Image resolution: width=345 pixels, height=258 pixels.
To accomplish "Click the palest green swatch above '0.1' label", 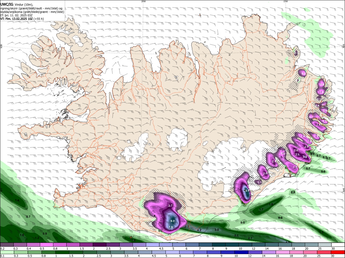I will (x=7, y=252).
